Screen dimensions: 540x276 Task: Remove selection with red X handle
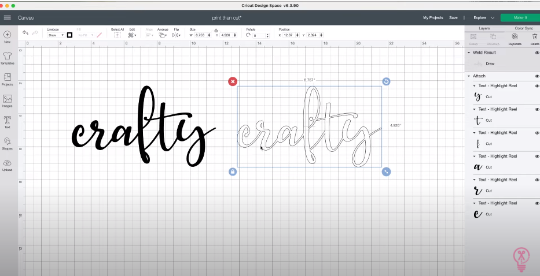[x=233, y=81]
